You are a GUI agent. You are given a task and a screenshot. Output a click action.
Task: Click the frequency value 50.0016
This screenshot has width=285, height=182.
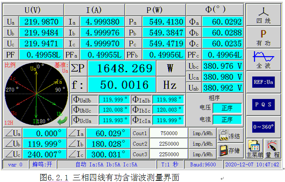coord(122,85)
